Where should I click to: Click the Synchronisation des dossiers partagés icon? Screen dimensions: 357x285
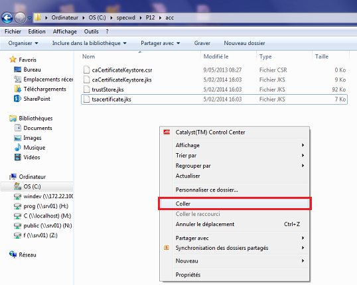[x=167, y=247]
